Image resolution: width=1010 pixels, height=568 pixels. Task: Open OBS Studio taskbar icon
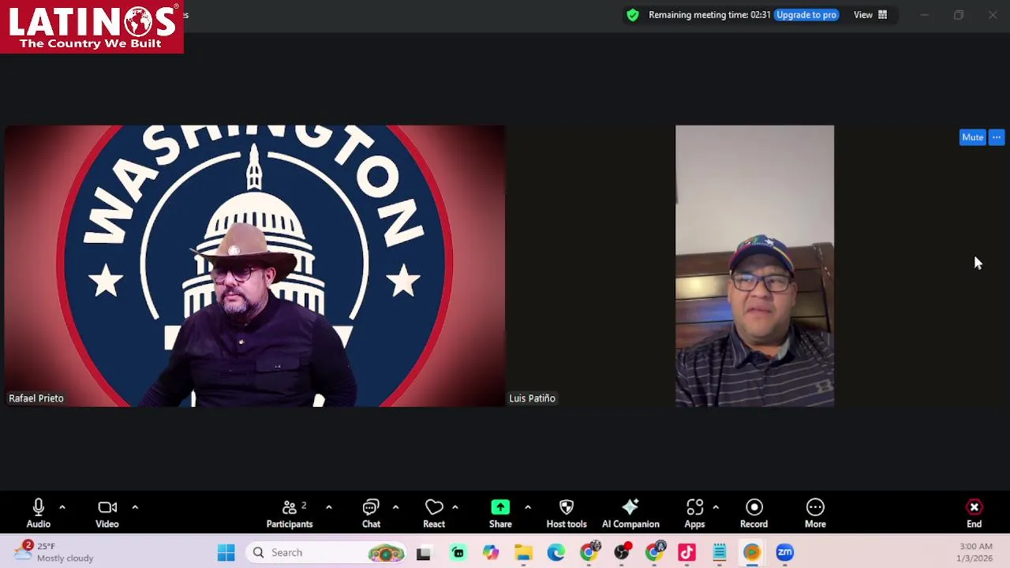(x=623, y=552)
